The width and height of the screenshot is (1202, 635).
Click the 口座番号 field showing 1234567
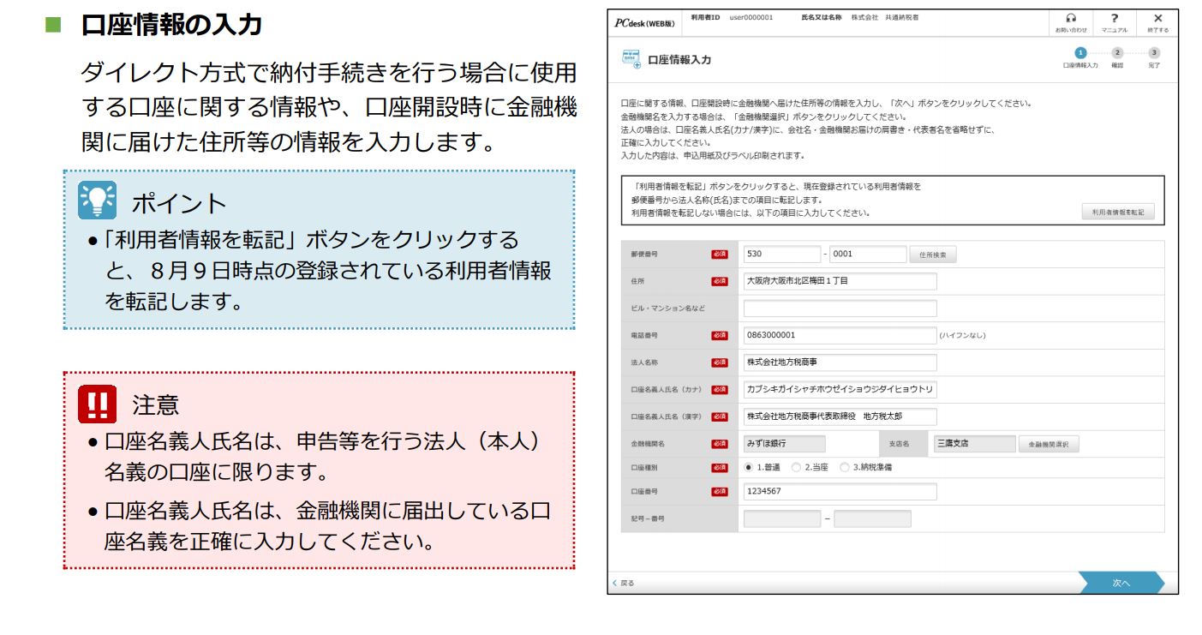[840, 492]
